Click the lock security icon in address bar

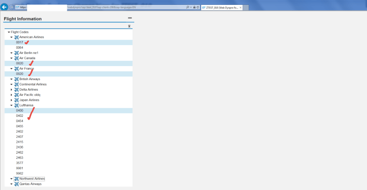pos(194,7)
